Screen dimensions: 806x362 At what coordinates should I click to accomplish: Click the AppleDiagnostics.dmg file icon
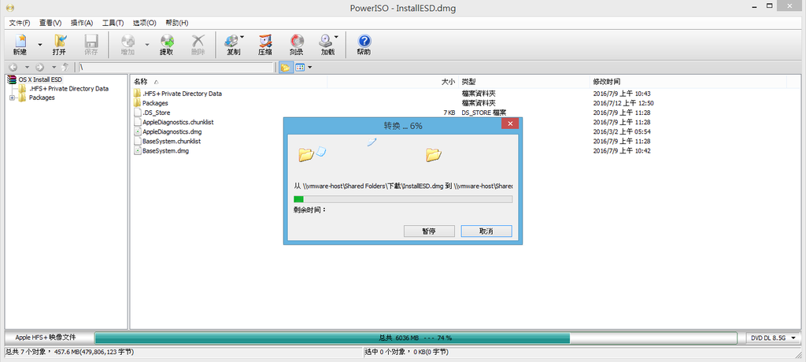click(137, 131)
